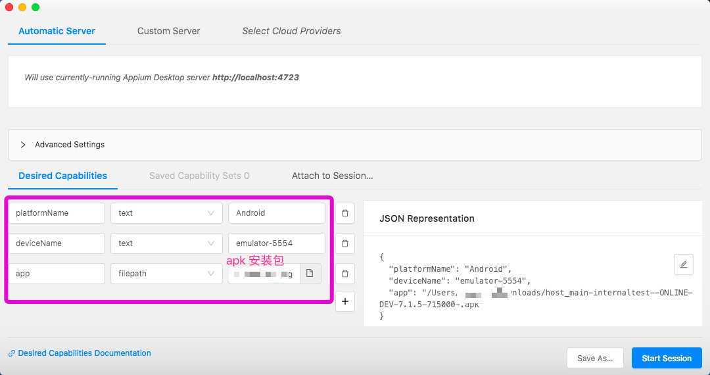This screenshot has width=710, height=375.
Task: Open the platformName type dropdown
Action: coord(166,213)
